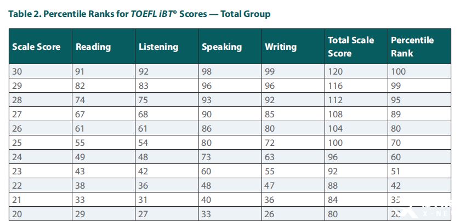The height and width of the screenshot is (221, 460).
Task: Select the Writing column header
Action: tap(293, 47)
